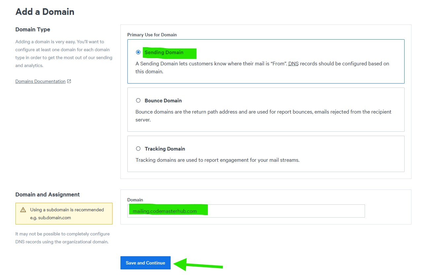The image size is (429, 278).
Task: Click the Sending Domain option label
Action: point(164,52)
